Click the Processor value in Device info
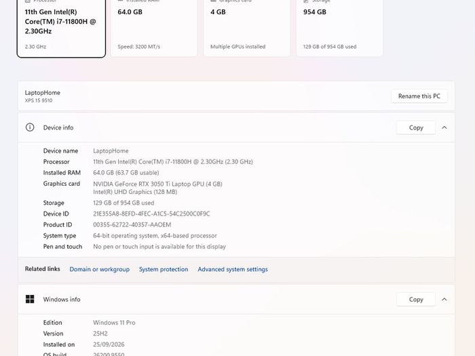475x356 pixels. 172,161
